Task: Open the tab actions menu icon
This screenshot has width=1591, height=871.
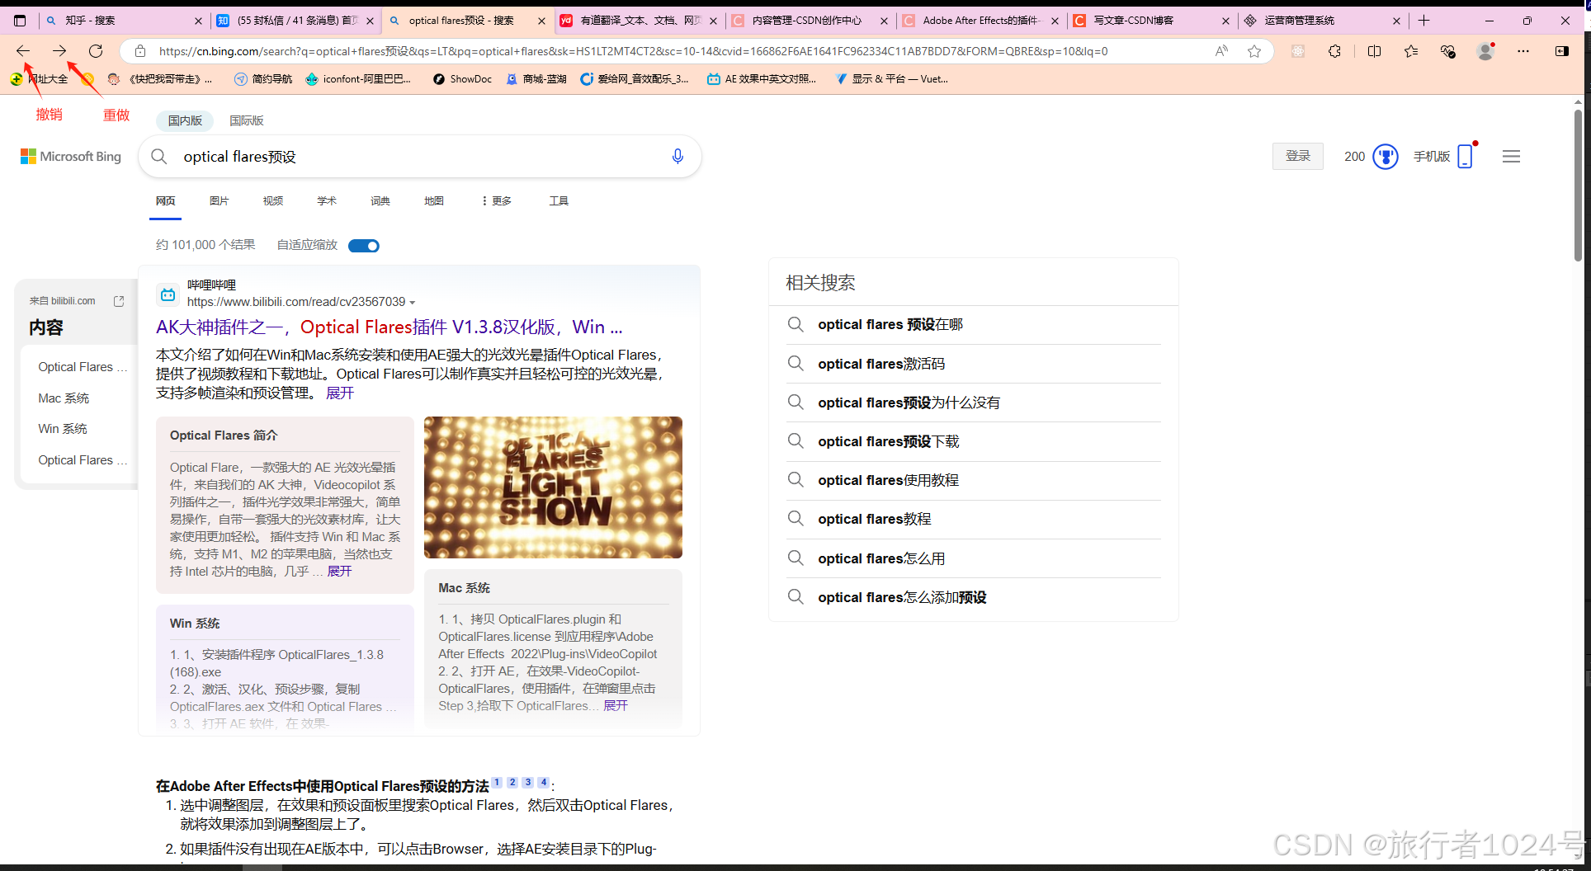Action: pyautogui.click(x=20, y=21)
